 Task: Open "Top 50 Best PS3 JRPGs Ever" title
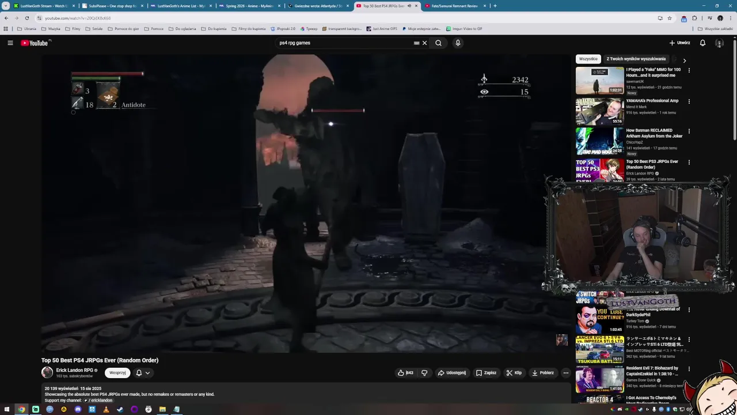pos(652,164)
